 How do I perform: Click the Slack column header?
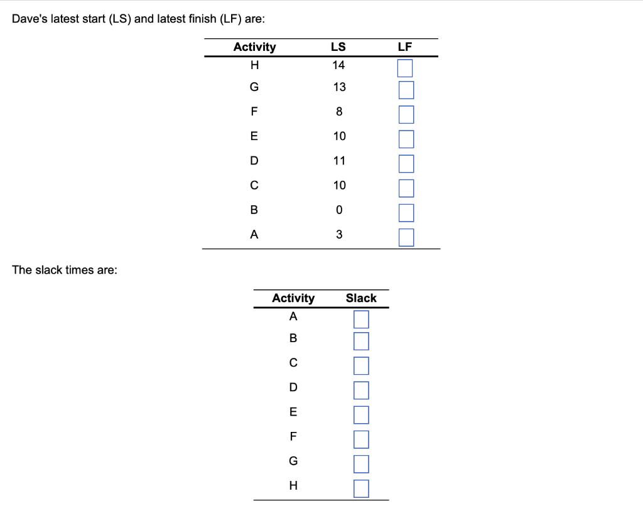point(361,298)
